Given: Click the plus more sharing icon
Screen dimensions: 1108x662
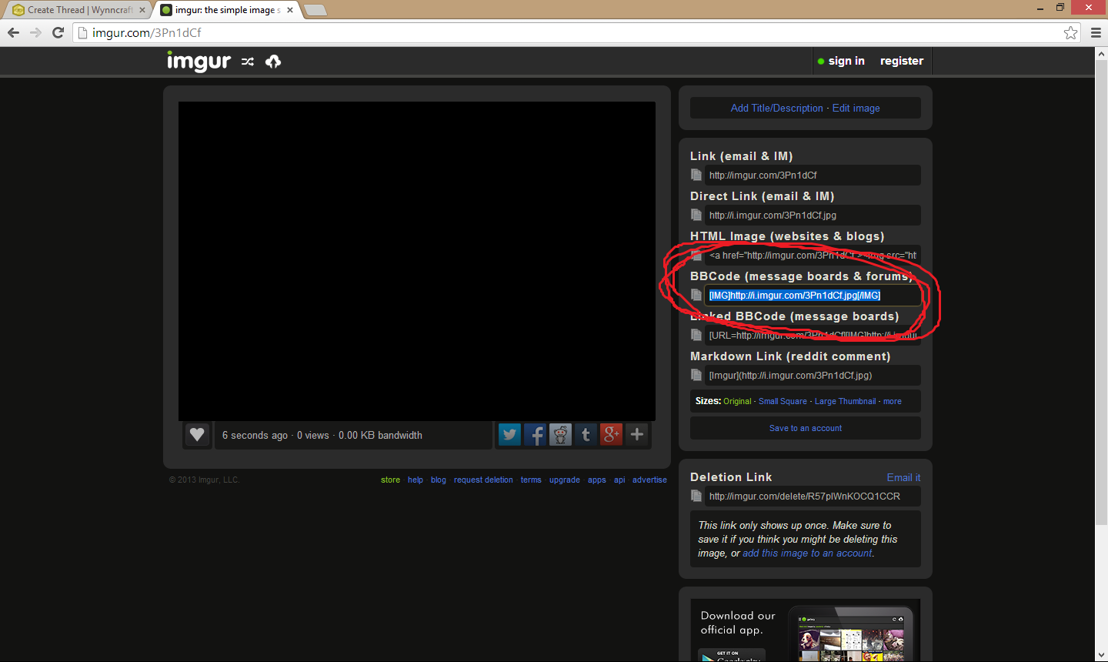Looking at the screenshot, I should (x=637, y=435).
